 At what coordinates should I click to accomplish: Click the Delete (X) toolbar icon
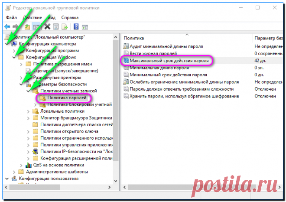click(47, 27)
